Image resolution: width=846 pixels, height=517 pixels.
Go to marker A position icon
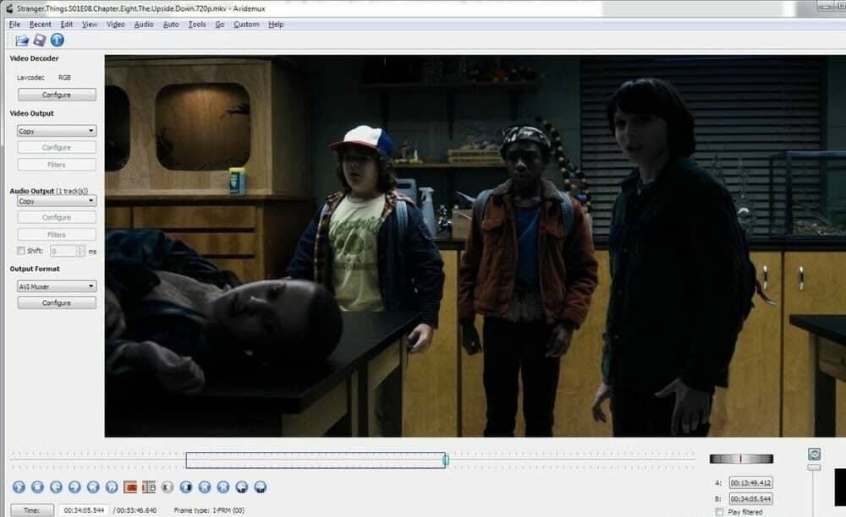[x=242, y=487]
